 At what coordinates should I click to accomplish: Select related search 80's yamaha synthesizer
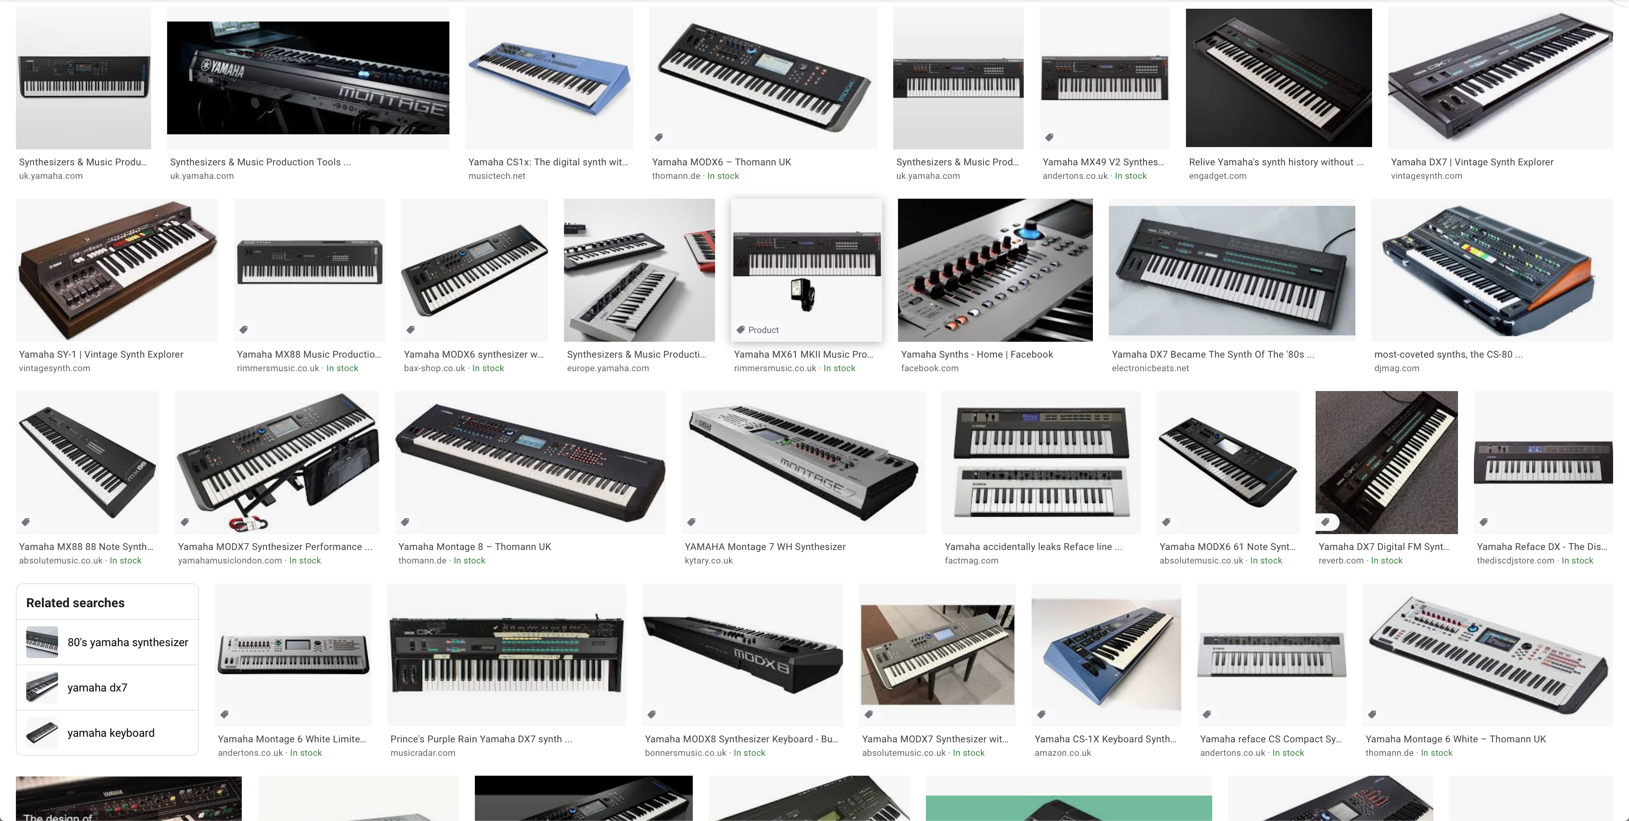(107, 642)
